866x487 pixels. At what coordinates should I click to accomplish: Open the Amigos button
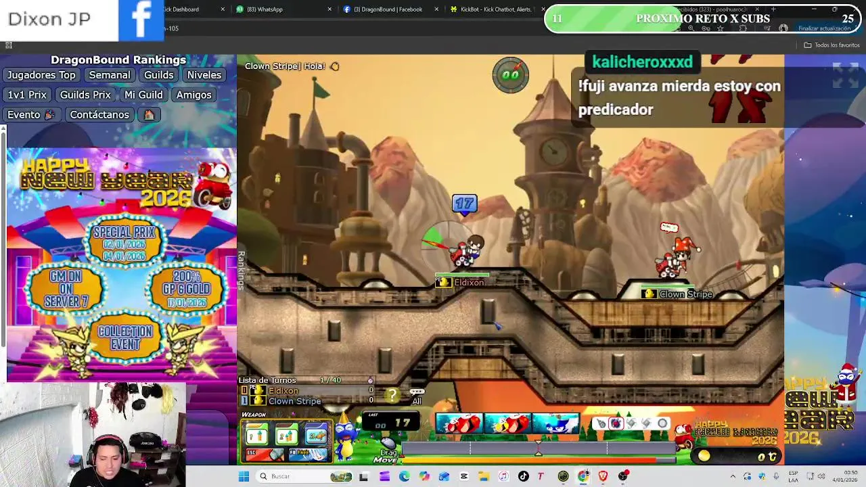coord(193,95)
